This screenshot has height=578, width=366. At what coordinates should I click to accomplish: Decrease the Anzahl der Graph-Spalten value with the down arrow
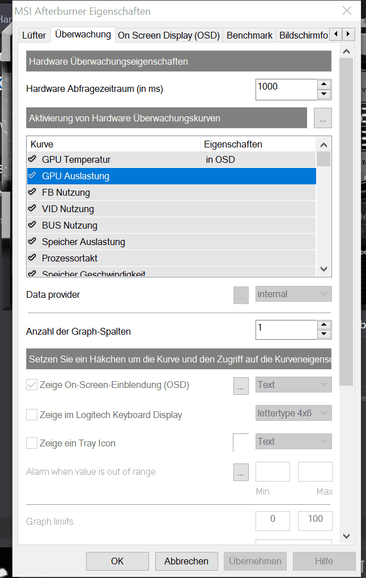324,334
